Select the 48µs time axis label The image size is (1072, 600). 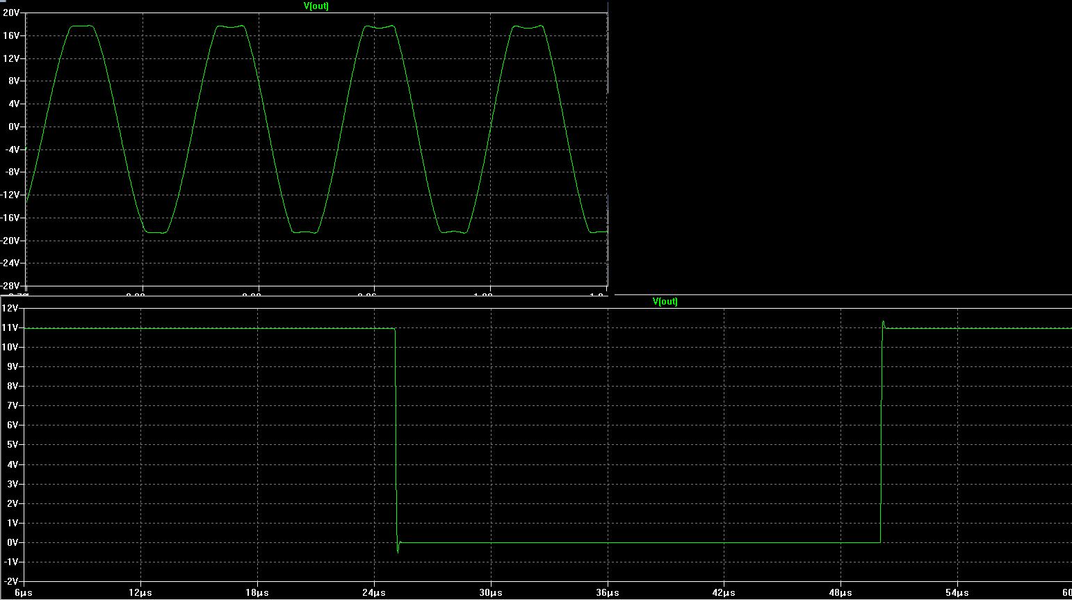840,593
